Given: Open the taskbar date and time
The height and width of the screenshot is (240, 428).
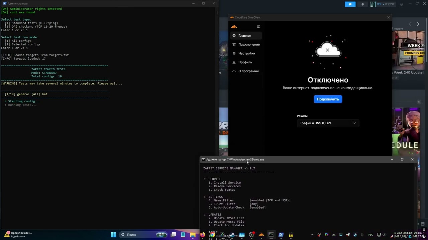Looking at the screenshot, I should click(x=409, y=233).
